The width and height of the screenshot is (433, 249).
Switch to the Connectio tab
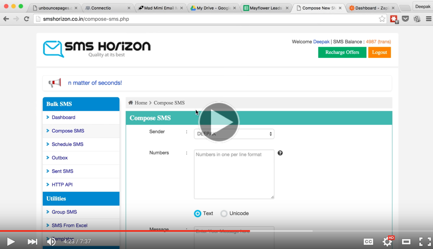click(108, 8)
